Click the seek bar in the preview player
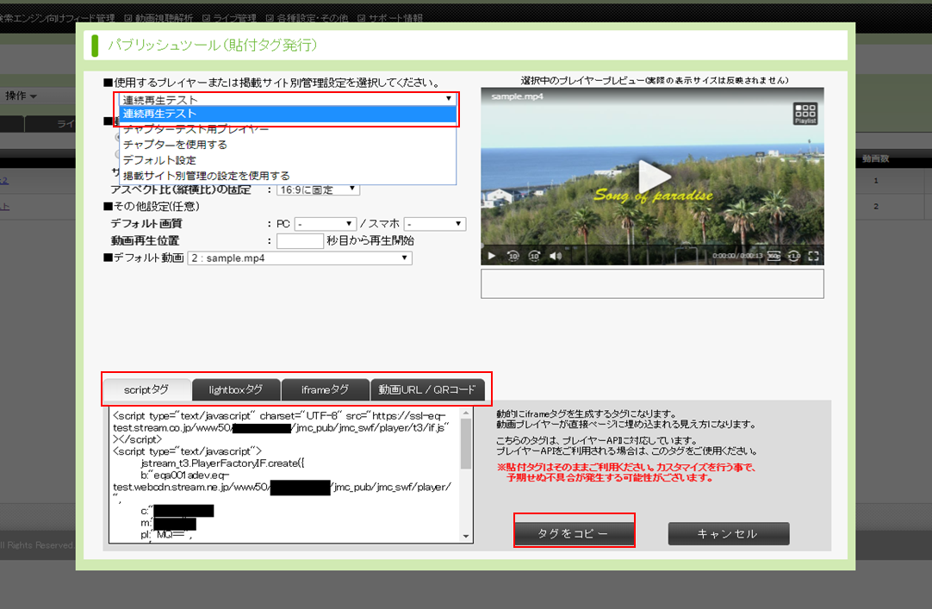932x609 pixels. [x=652, y=245]
